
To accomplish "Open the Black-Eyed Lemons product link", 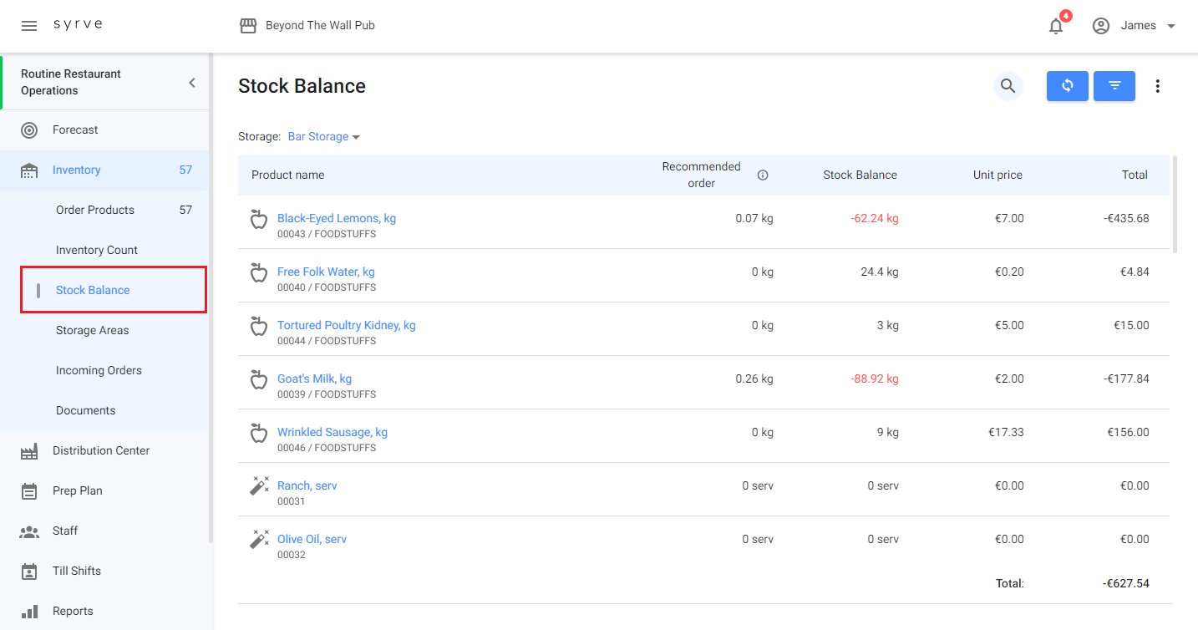I will [336, 219].
